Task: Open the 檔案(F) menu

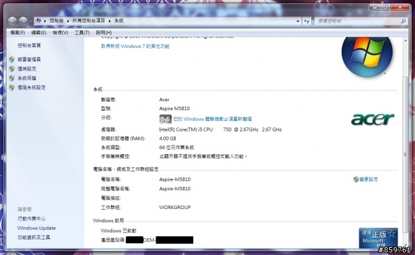Action: tap(18, 32)
